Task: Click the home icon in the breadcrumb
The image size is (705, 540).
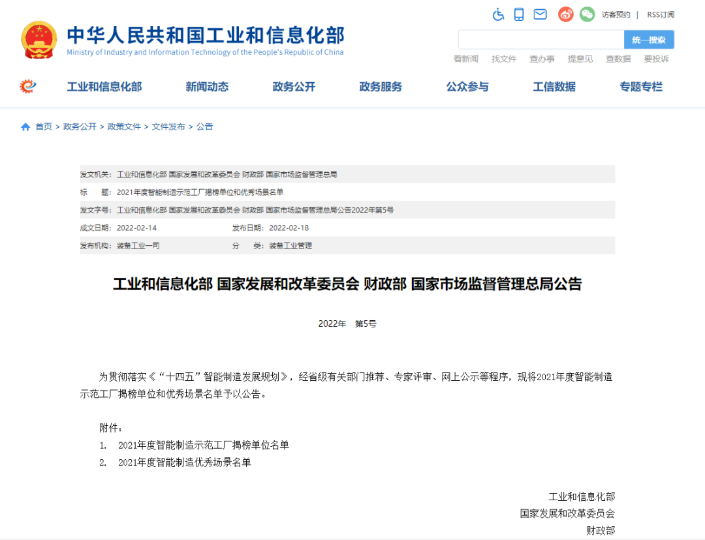Action: 25,127
